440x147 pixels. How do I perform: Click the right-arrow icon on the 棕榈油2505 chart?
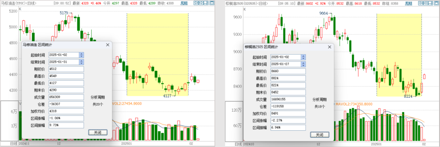pyautogui.click(x=426, y=3)
